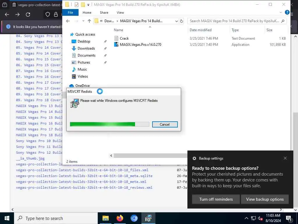Open Quick access in navigation pane
Viewport: 298px width, 224px height.
pyautogui.click(x=85, y=34)
